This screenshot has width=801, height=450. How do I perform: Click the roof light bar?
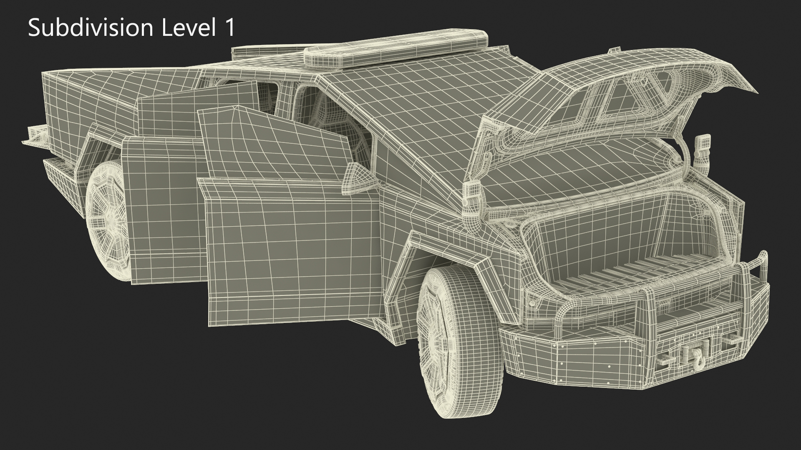(396, 48)
